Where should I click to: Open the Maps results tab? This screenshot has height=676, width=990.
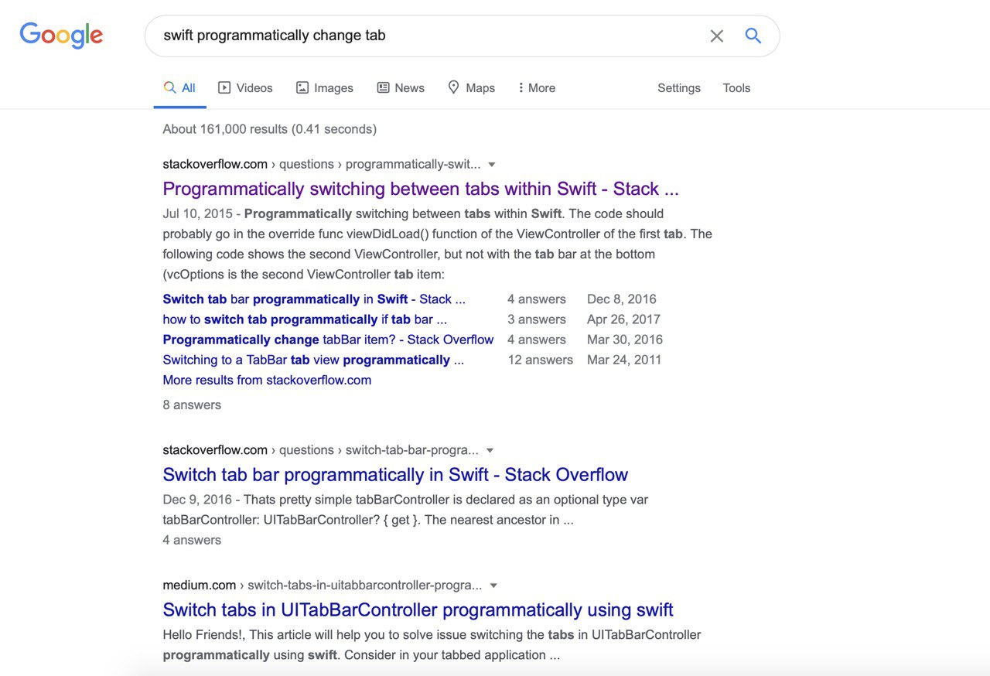point(471,88)
